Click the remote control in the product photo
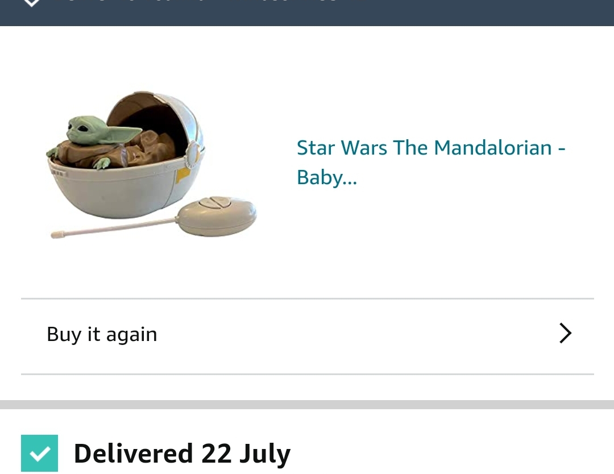Image resolution: width=614 pixels, height=474 pixels. point(216,216)
